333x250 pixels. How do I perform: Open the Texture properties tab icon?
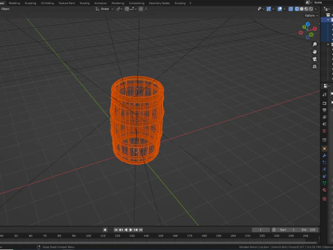(325, 199)
